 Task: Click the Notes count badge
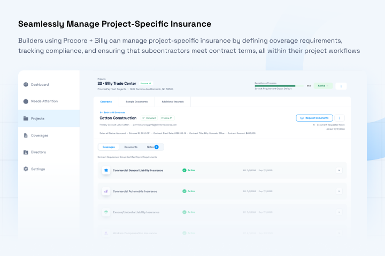[157, 147]
